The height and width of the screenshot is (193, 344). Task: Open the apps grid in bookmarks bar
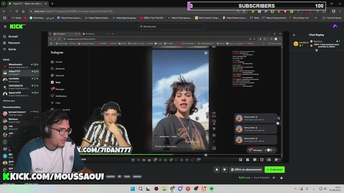(5, 18)
